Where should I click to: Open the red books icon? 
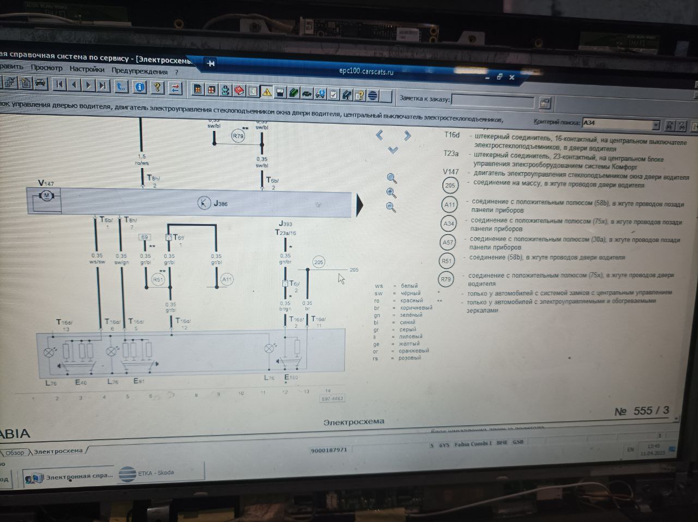[239, 91]
